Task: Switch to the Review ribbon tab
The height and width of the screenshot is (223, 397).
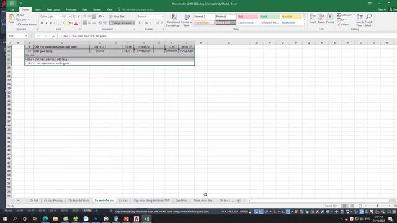Action: [97, 9]
